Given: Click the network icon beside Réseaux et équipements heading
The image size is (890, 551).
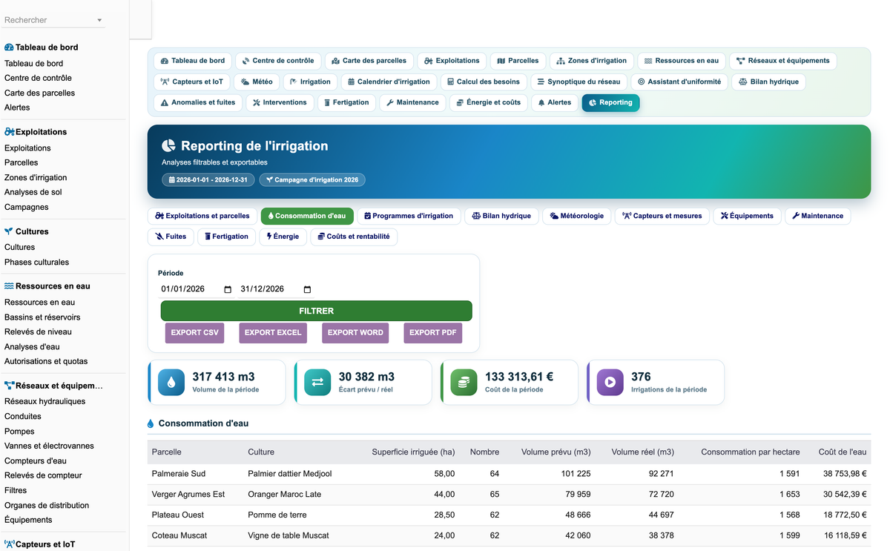Looking at the screenshot, I should tap(9, 386).
